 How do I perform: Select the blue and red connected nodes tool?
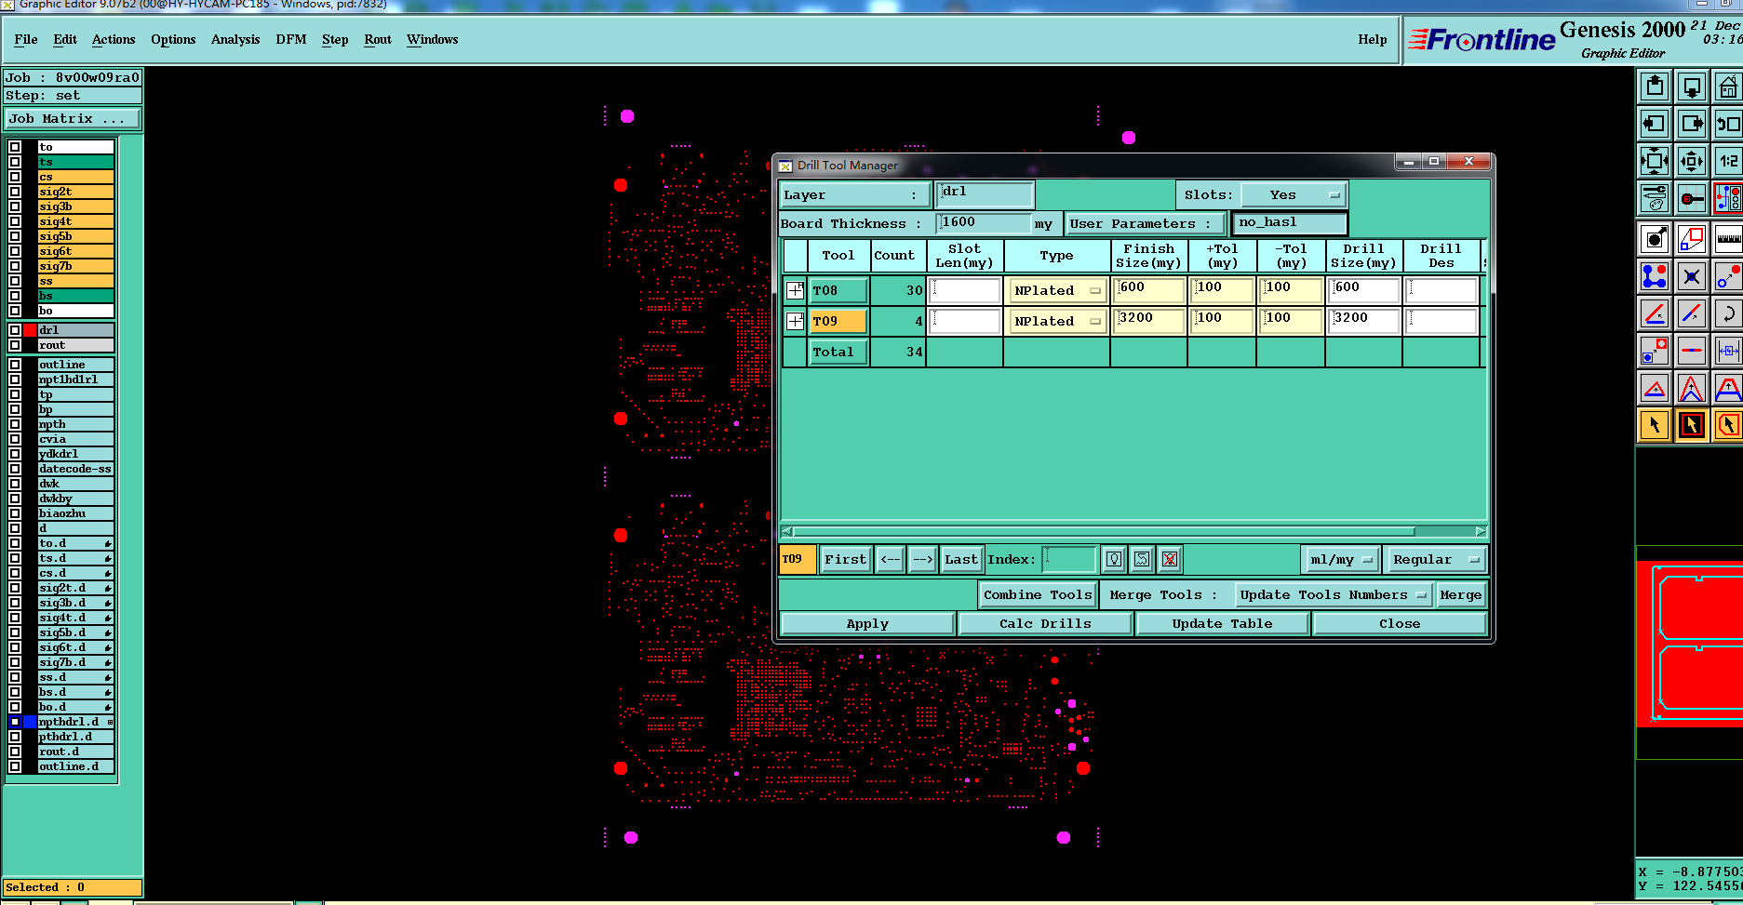pyautogui.click(x=1655, y=276)
